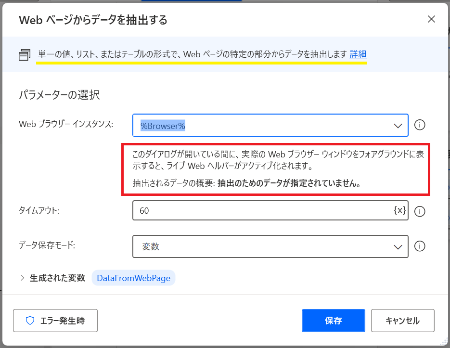Click shield icon on エラー発生時 button

(30, 321)
